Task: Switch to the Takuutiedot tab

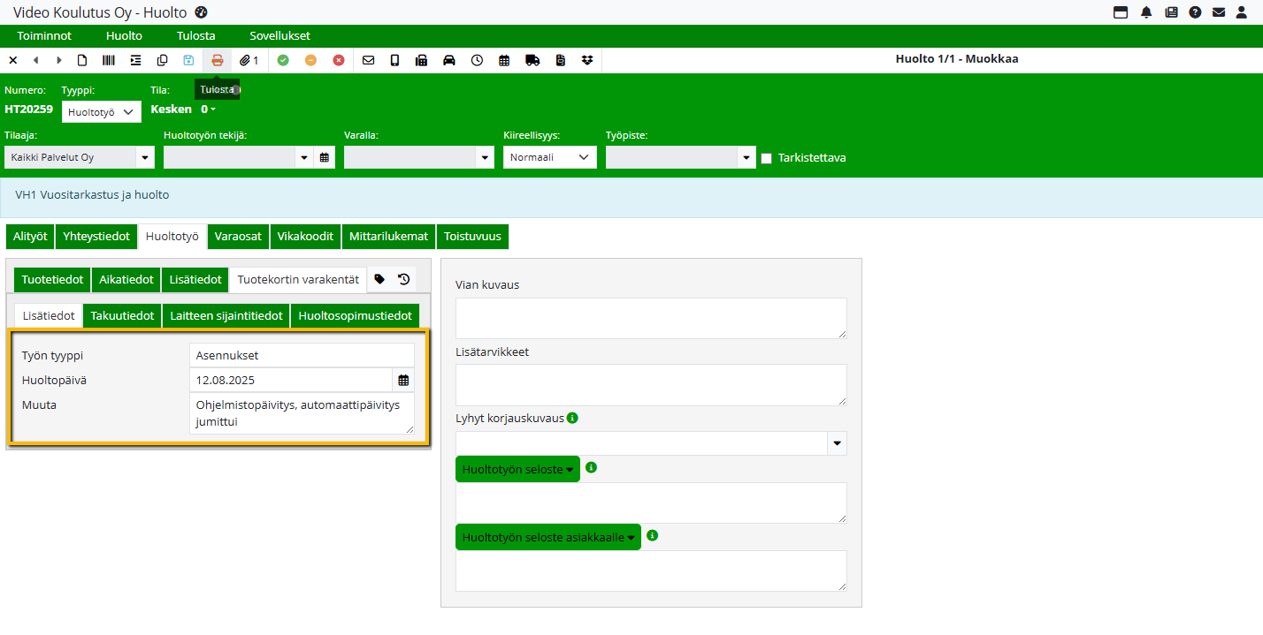Action: pyautogui.click(x=122, y=316)
